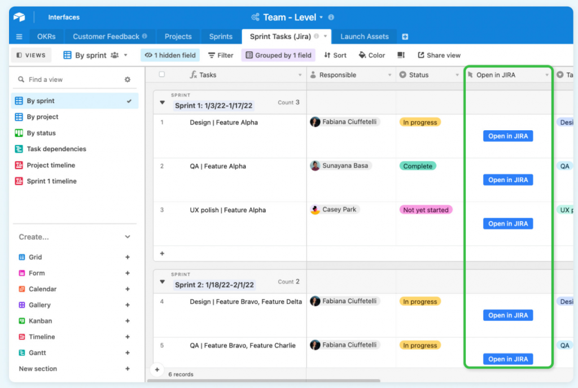Click the Filter toolbar button
This screenshot has width=578, height=388.
(221, 55)
